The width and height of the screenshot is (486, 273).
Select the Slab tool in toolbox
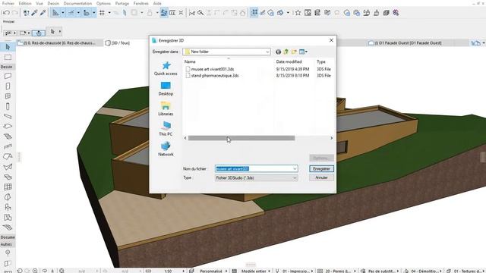tap(8, 127)
